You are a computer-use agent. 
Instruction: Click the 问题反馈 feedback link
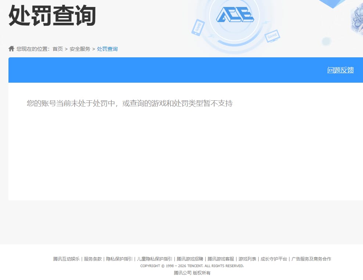point(340,70)
